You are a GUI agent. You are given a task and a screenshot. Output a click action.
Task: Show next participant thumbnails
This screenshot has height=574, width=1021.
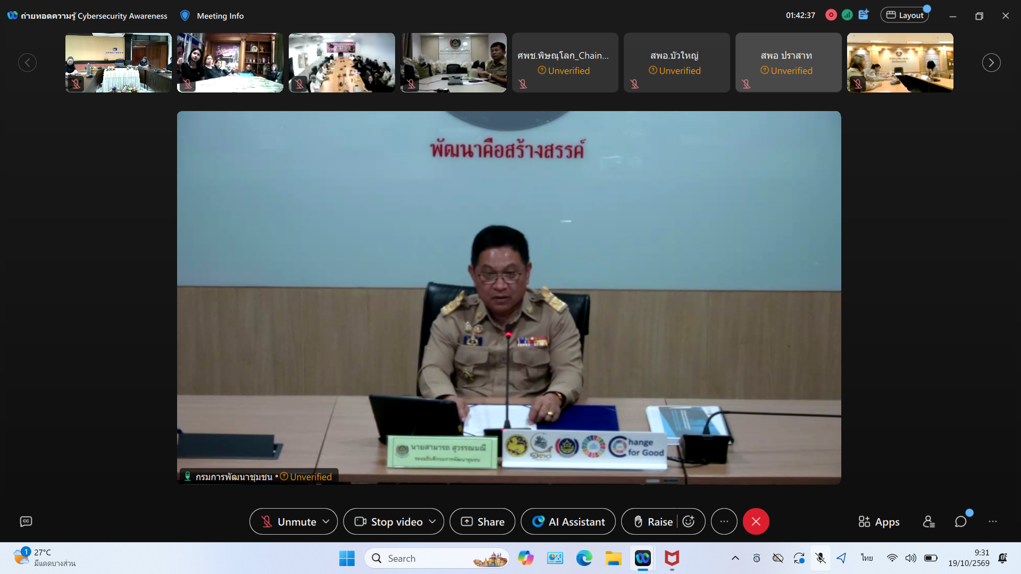click(991, 63)
